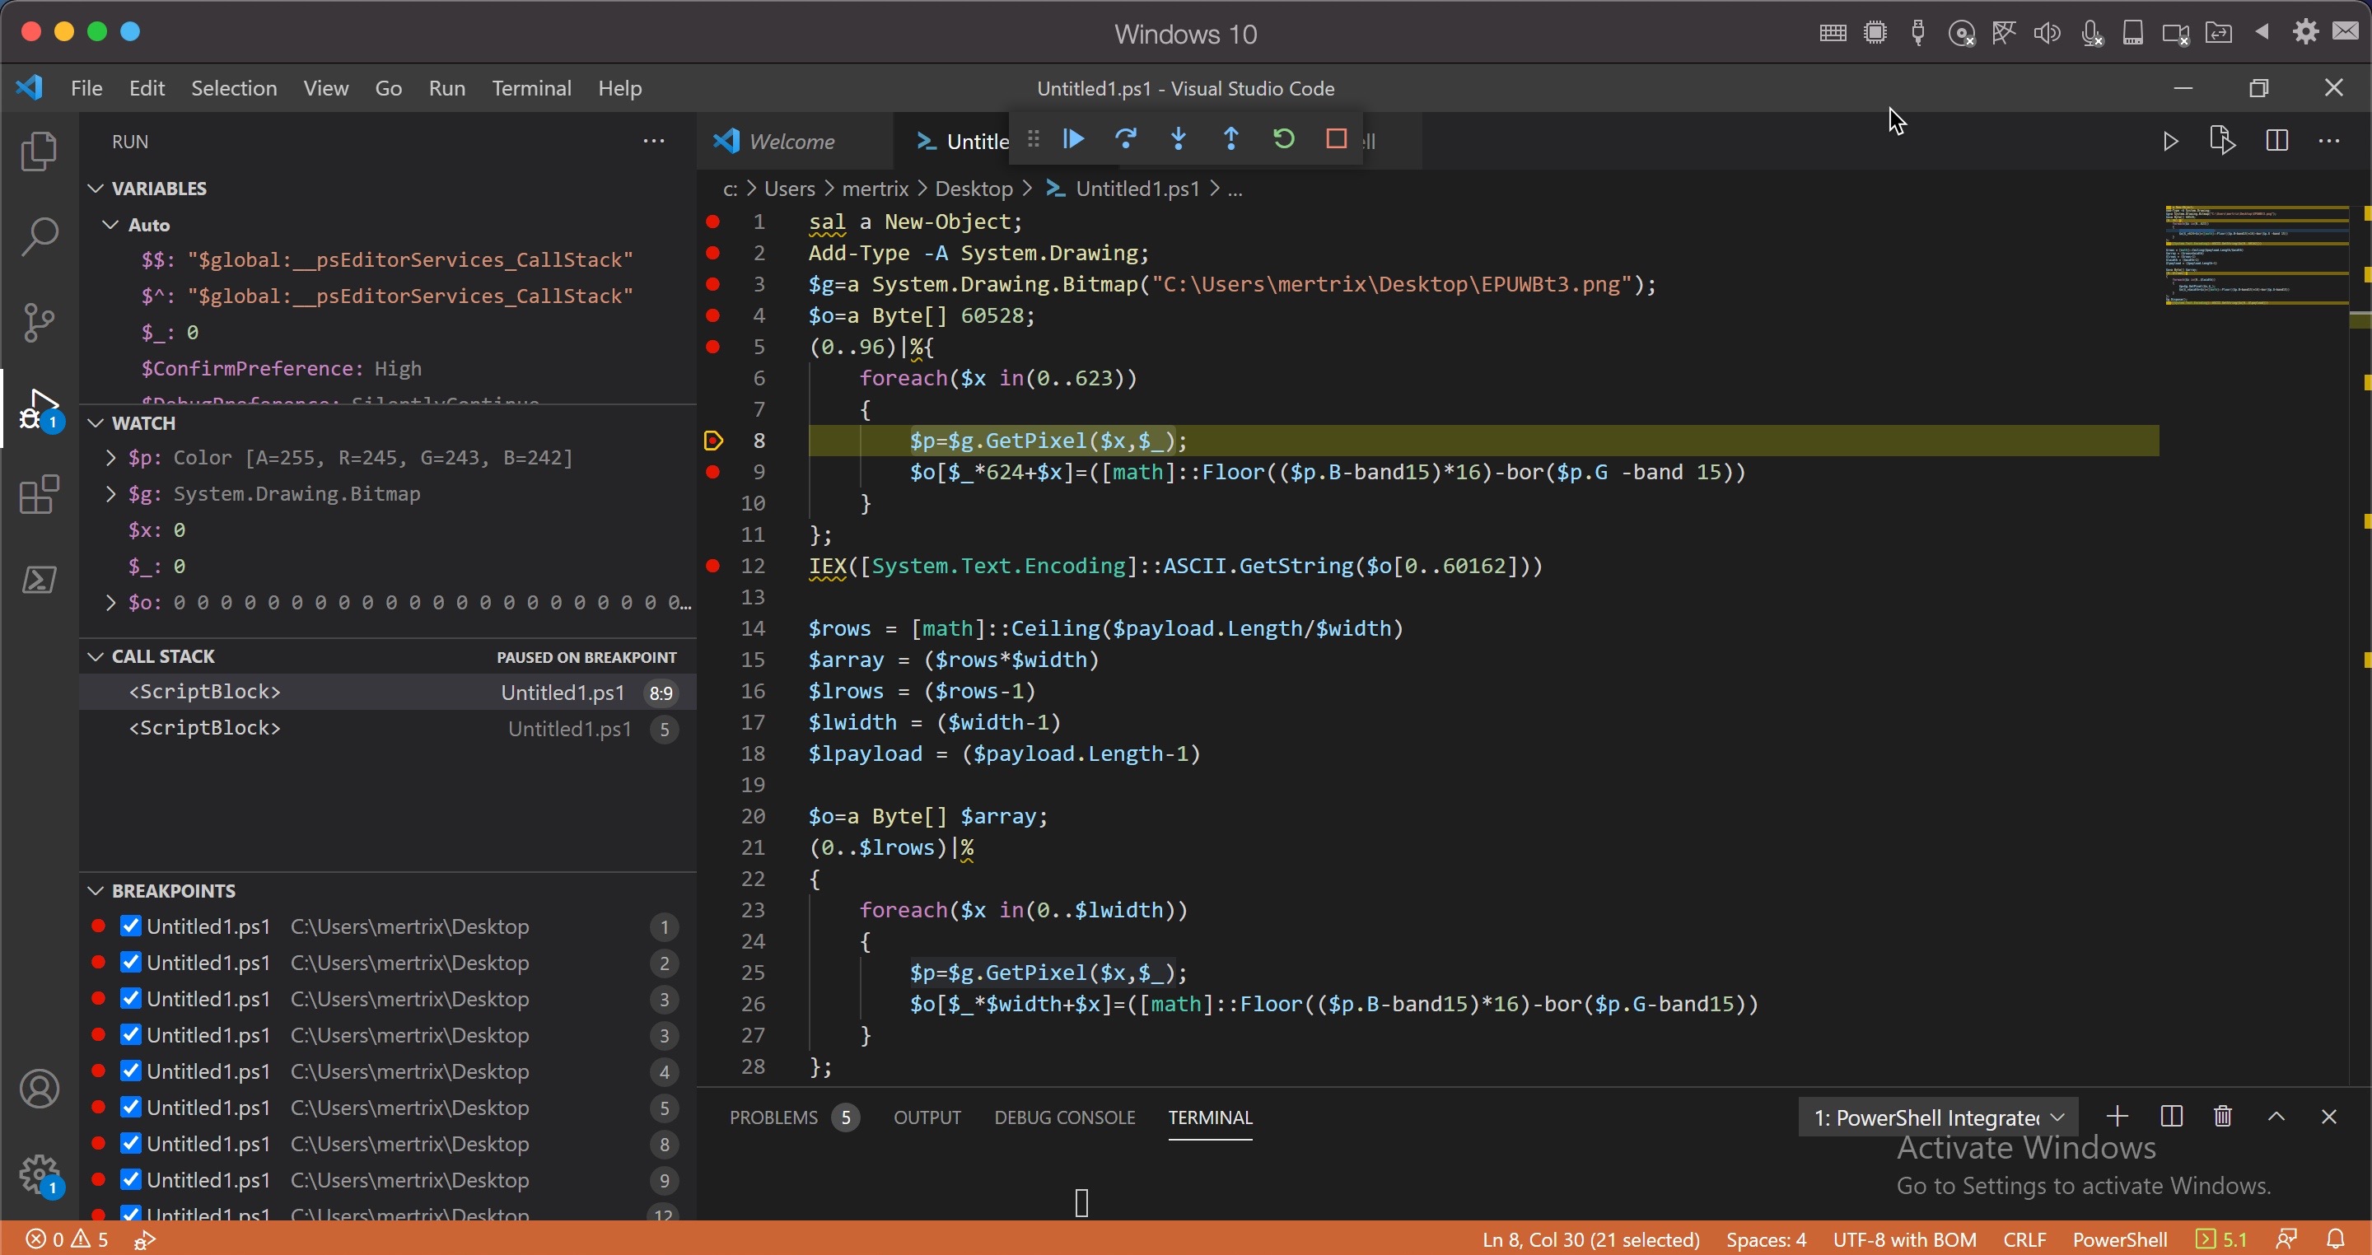2372x1255 pixels.
Task: Switch to the OUTPUT panel tab
Action: tap(927, 1117)
